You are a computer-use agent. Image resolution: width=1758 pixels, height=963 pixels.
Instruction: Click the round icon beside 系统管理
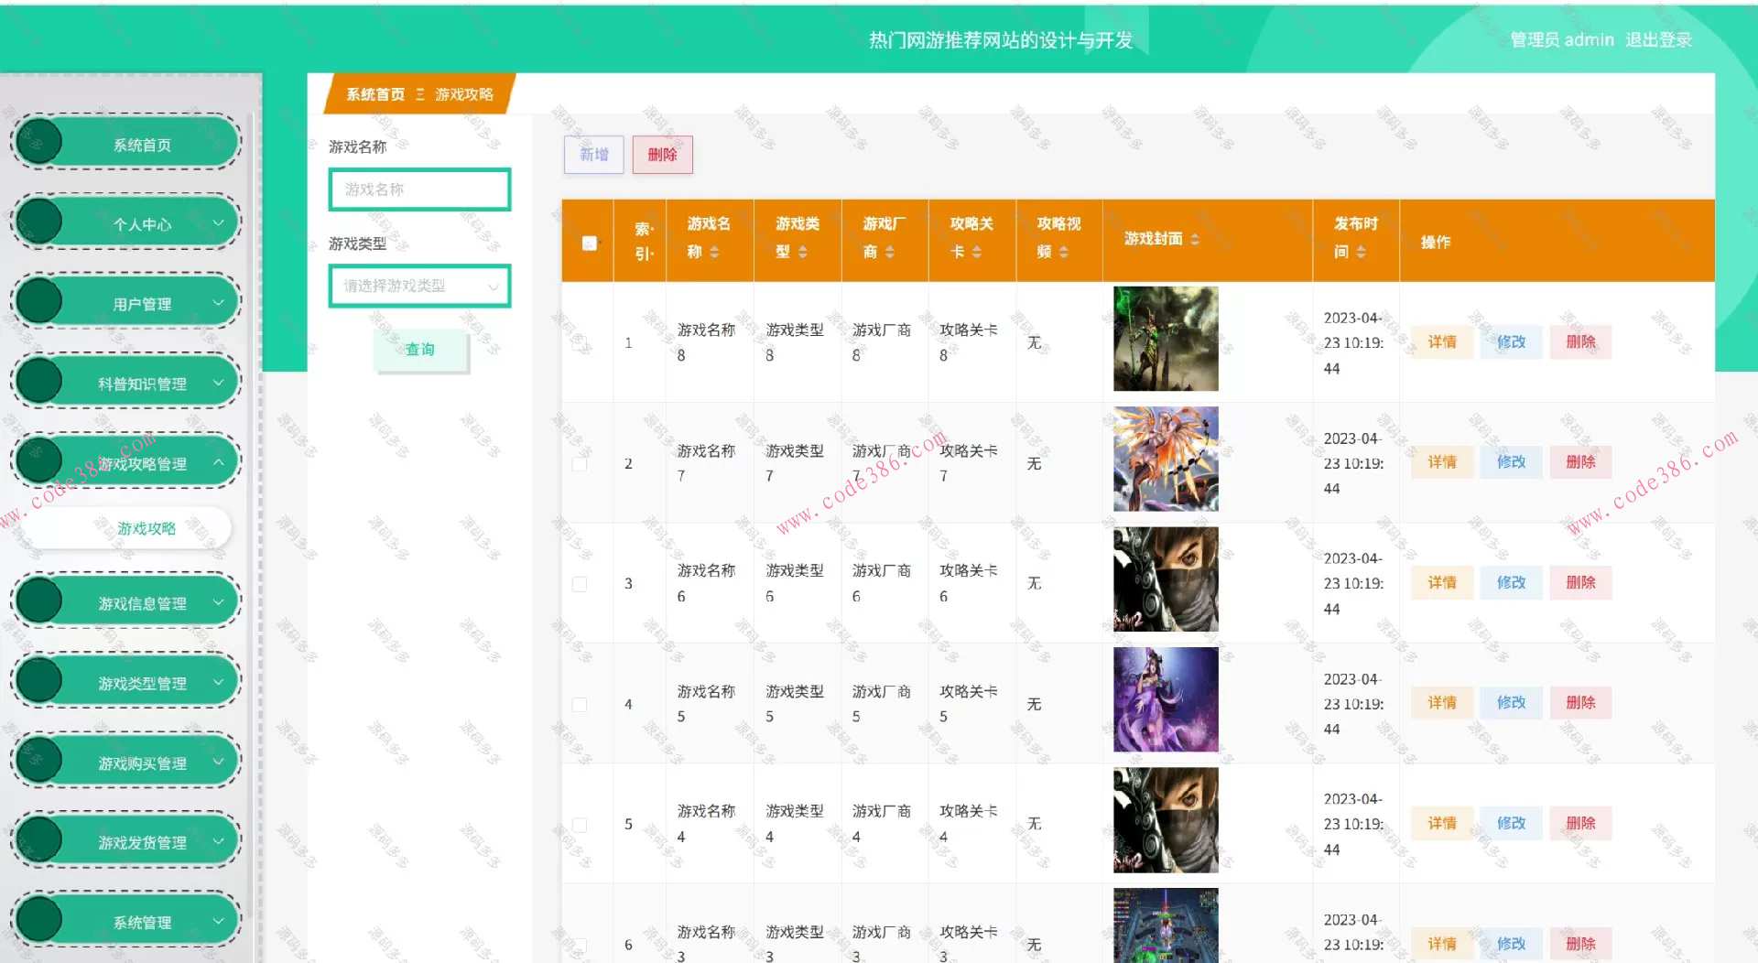click(39, 919)
